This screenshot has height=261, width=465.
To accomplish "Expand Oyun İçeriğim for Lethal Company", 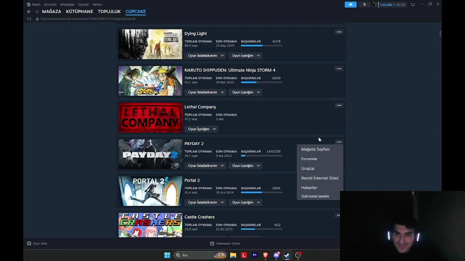I will click(x=202, y=129).
